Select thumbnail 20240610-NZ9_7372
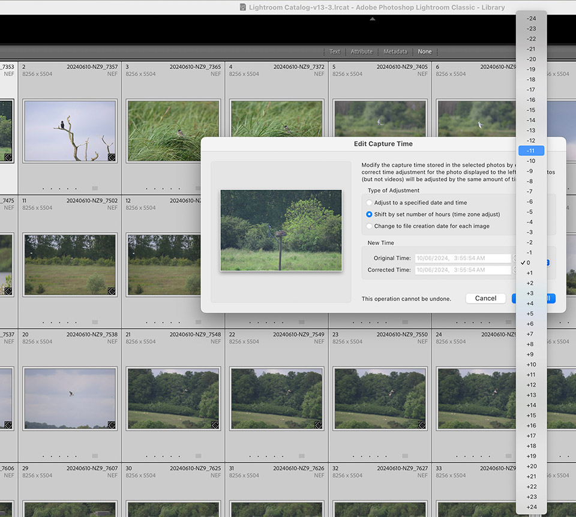 click(x=277, y=119)
